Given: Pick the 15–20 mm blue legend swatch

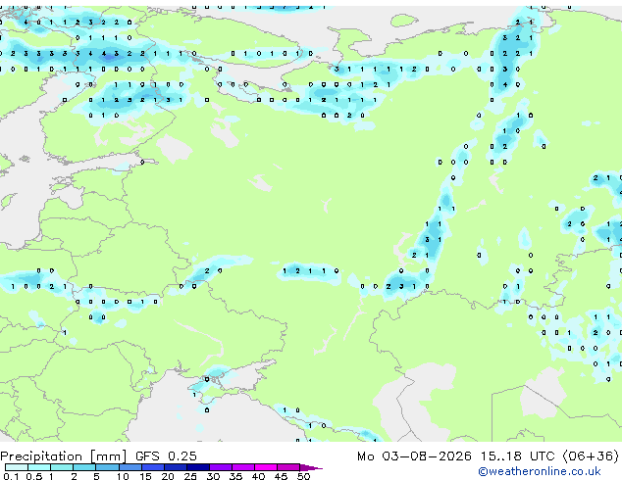Looking at the screenshot, I should pyautogui.click(x=152, y=467).
